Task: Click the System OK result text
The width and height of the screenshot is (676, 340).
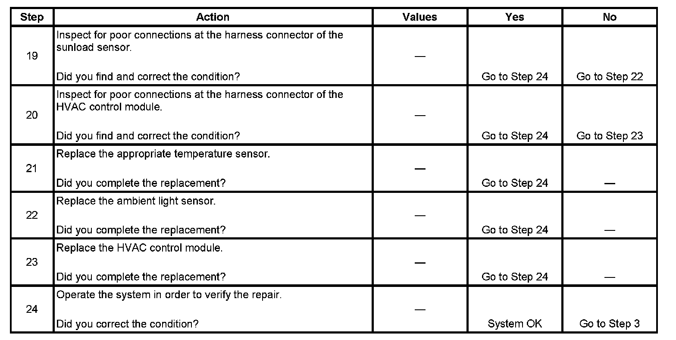Action: pos(515,324)
